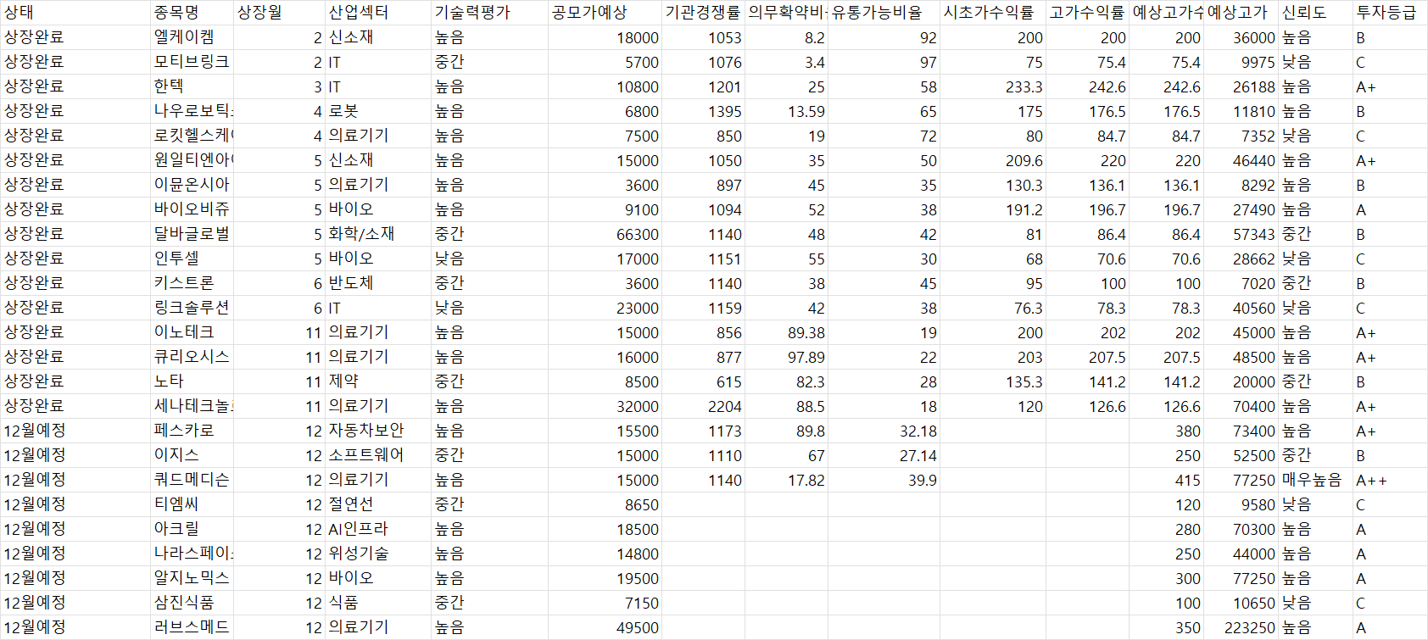
Task: Select the sector cell '제약'
Action: pyautogui.click(x=378, y=381)
